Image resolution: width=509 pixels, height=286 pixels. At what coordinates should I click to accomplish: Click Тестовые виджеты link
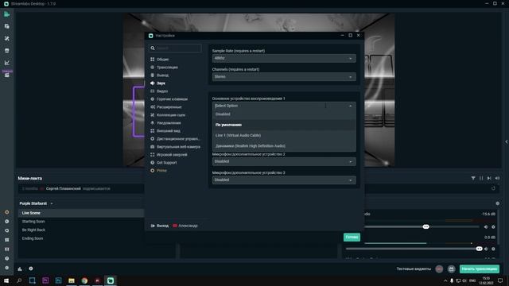point(414,269)
